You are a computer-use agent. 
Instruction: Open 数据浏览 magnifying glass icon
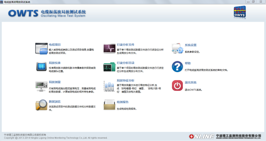tap(42, 105)
